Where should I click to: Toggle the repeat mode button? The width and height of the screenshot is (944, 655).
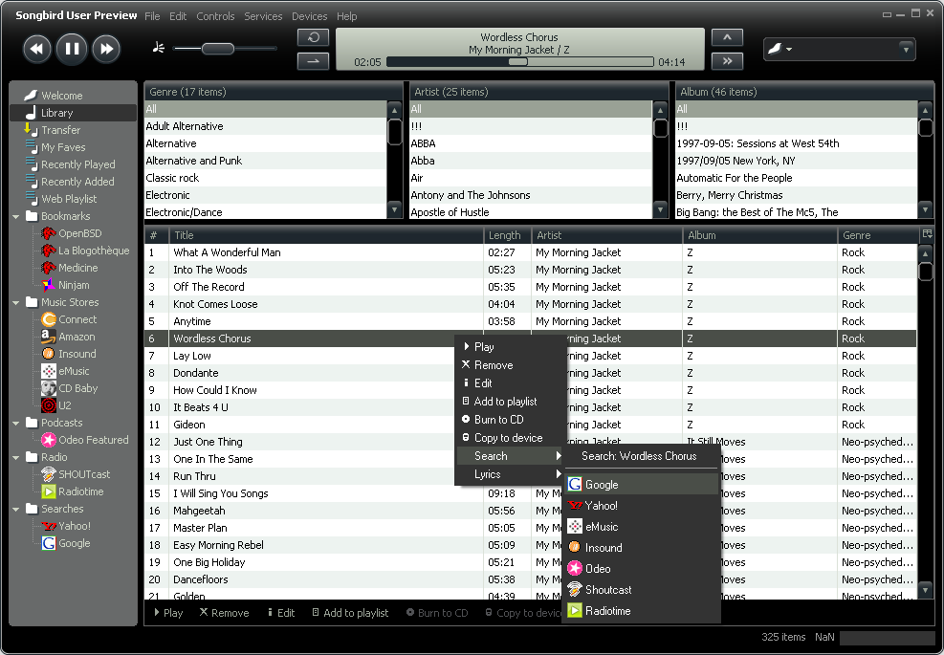coord(313,37)
